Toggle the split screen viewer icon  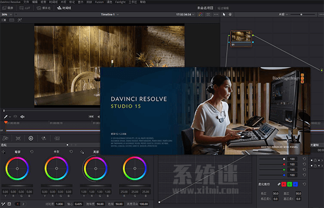pos(11,20)
